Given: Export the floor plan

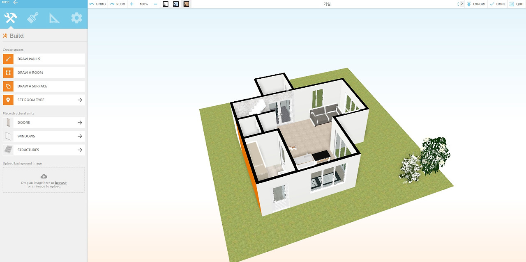Looking at the screenshot, I should [476, 4].
